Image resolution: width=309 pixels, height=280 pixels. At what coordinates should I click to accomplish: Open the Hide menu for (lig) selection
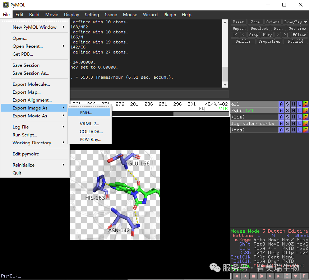[x=294, y=117]
